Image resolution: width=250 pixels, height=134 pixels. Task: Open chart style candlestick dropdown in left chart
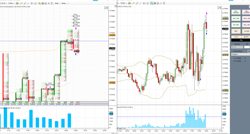click(x=17, y=3)
